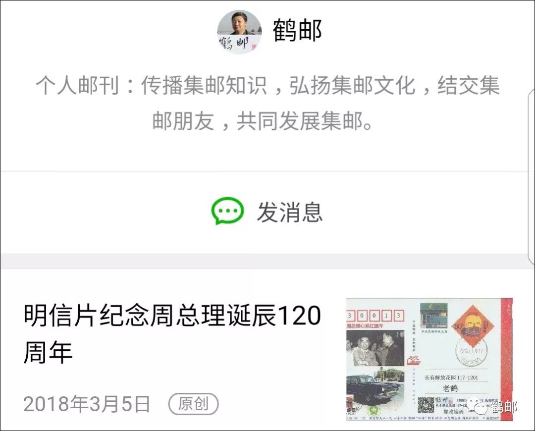Open the postcard thumbnail image
Viewport: 535px width, 431px height.
coord(429,359)
